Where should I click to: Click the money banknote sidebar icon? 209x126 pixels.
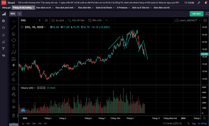click(4, 55)
